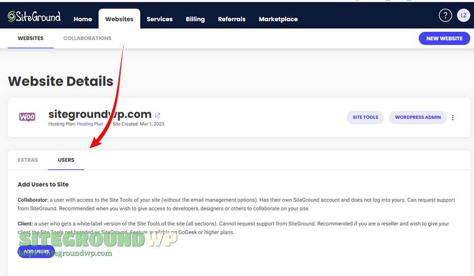Click the sitegroundwp.com site title
The height and width of the screenshot is (276, 474).
100,114
